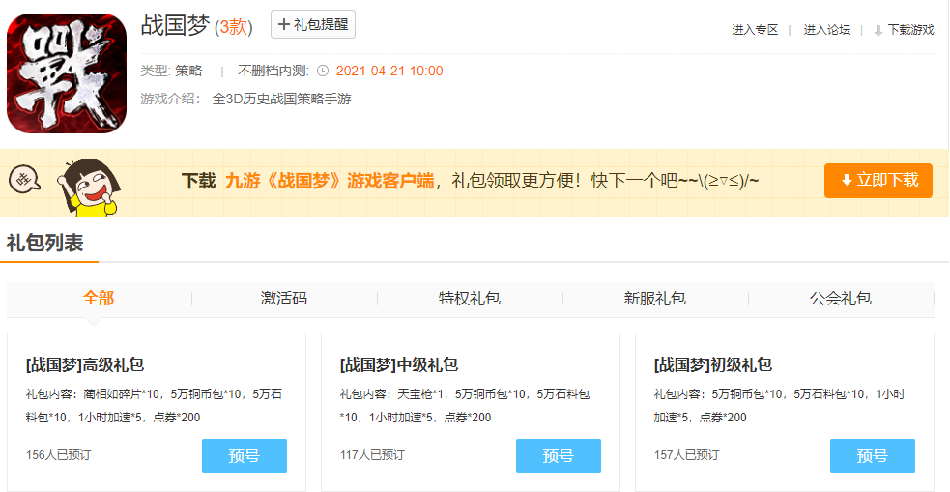Click the 156人已预订 count text
The width and height of the screenshot is (950, 492).
pyautogui.click(x=59, y=455)
